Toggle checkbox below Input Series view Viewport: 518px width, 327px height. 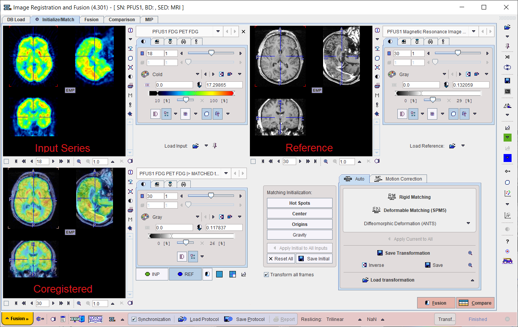[x=6, y=161]
